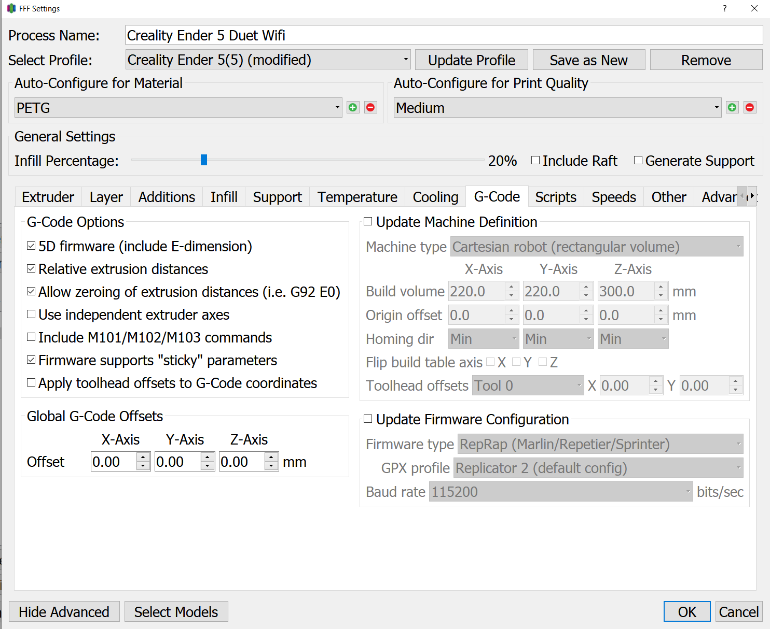The width and height of the screenshot is (770, 629).
Task: Open the Toolhead offsets Tool 0 dropdown
Action: [x=528, y=385]
